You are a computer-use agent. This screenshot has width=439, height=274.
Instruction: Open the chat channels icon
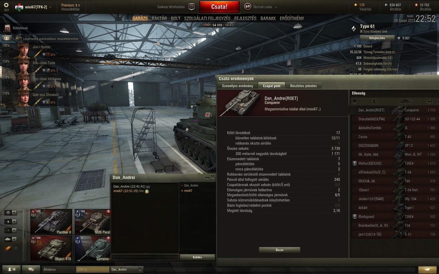tap(31, 269)
